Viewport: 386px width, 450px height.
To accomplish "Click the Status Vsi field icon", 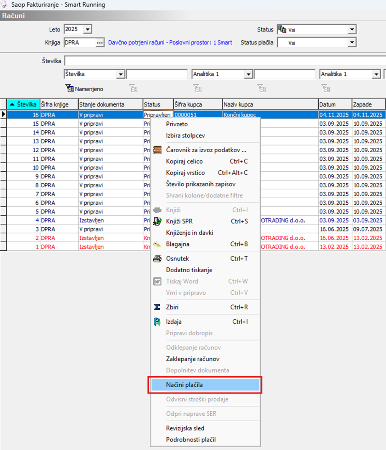I will 282,29.
